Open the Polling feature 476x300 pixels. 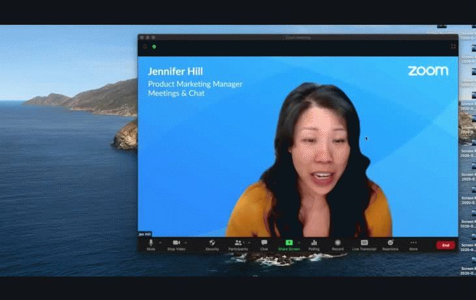tap(314, 245)
